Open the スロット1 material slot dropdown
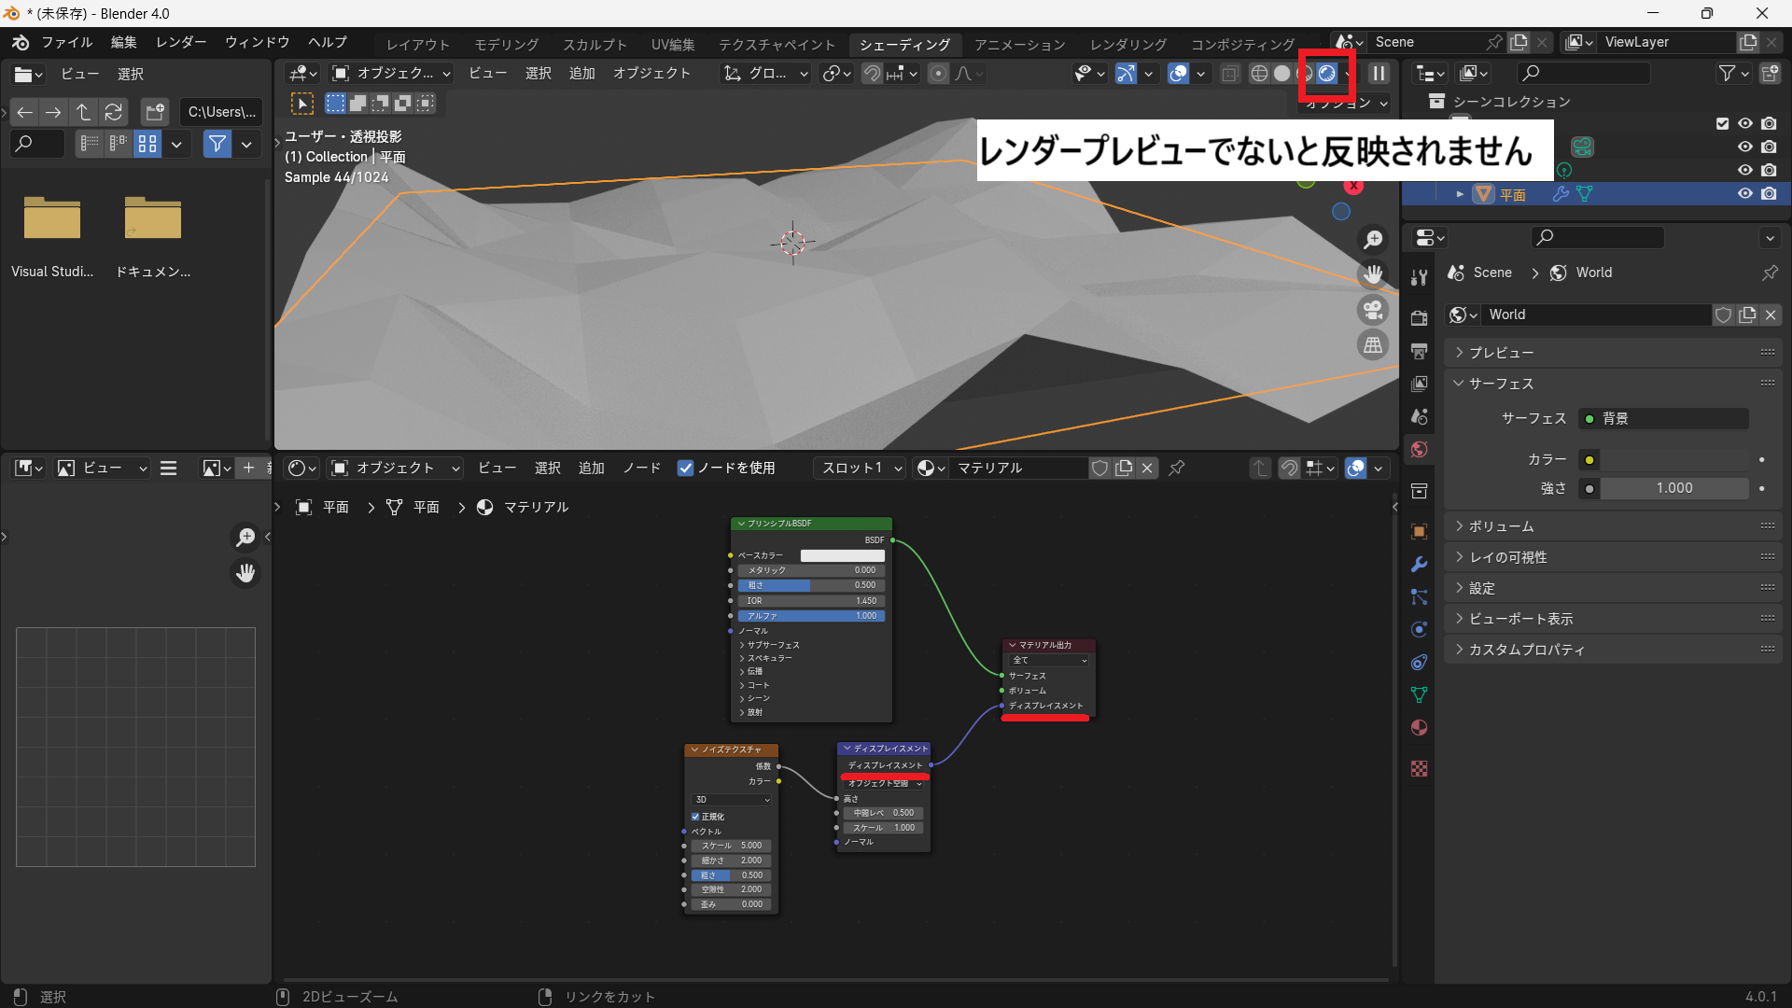This screenshot has width=1792, height=1008. tap(861, 469)
